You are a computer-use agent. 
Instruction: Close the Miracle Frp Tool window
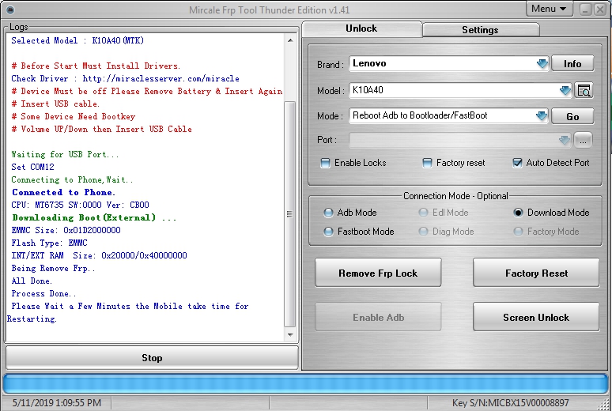(x=600, y=9)
